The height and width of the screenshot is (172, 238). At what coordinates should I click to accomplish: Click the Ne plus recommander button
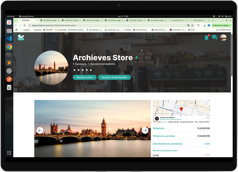tap(114, 77)
